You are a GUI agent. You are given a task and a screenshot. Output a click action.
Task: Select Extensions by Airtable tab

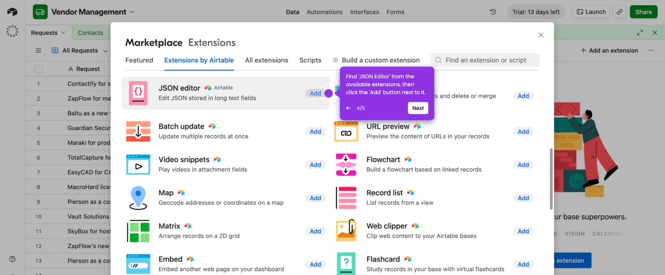pos(199,60)
